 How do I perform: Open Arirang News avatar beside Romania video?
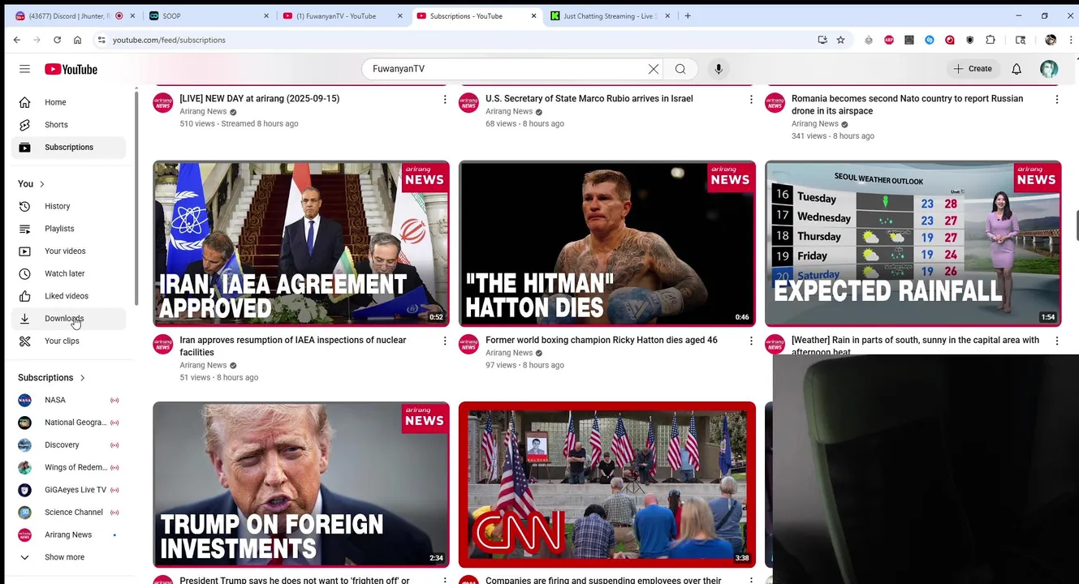pyautogui.click(x=775, y=102)
